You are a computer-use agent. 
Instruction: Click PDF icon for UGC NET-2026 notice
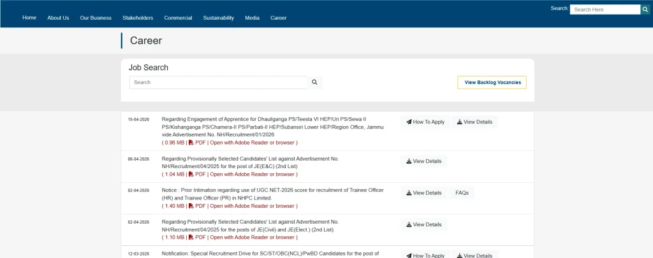pyautogui.click(x=191, y=206)
